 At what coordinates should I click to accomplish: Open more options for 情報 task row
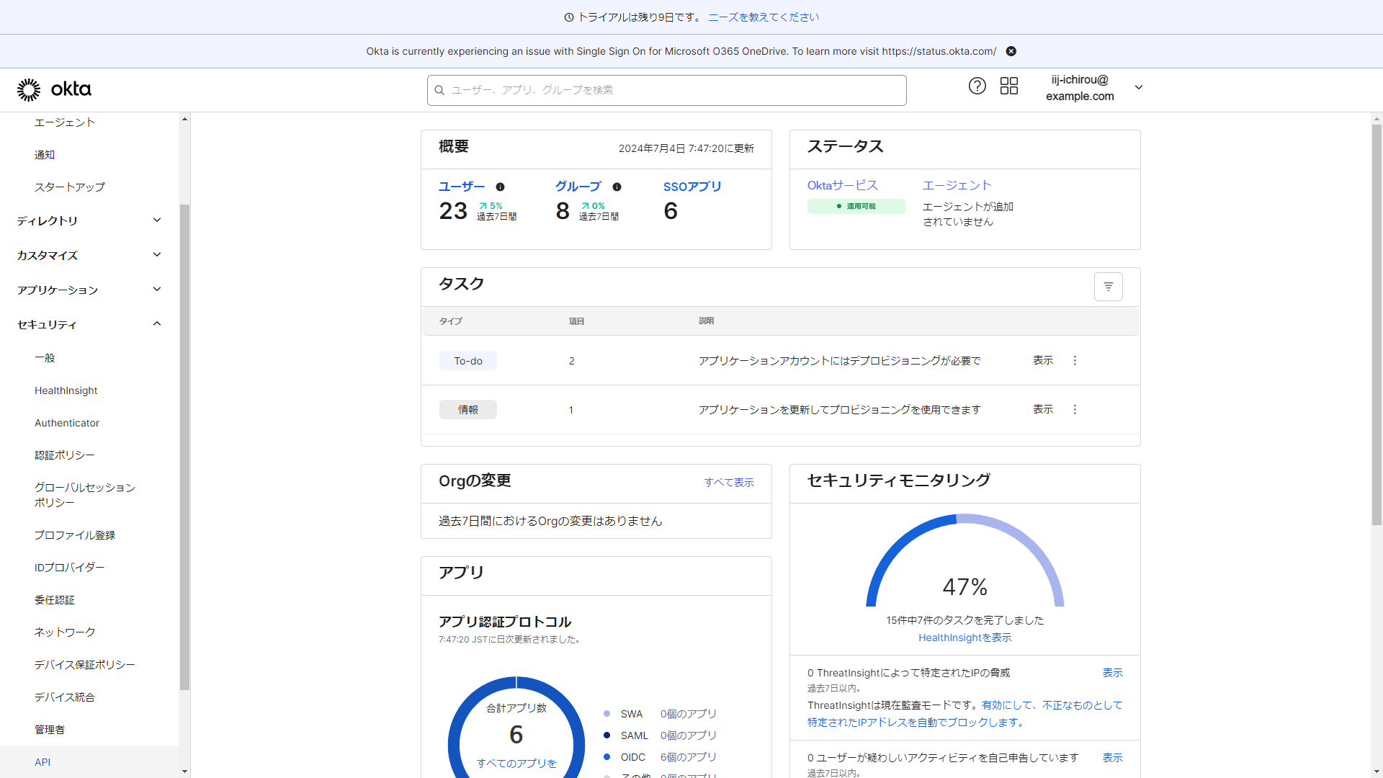1075,409
